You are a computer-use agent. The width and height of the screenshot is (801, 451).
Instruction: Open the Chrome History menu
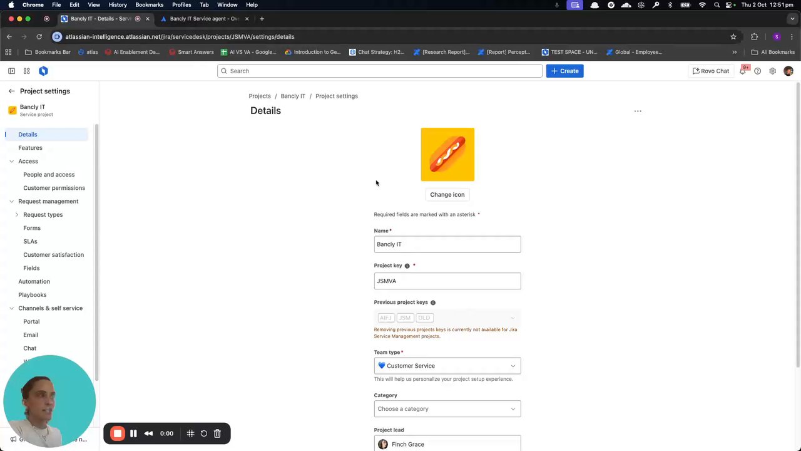118,5
